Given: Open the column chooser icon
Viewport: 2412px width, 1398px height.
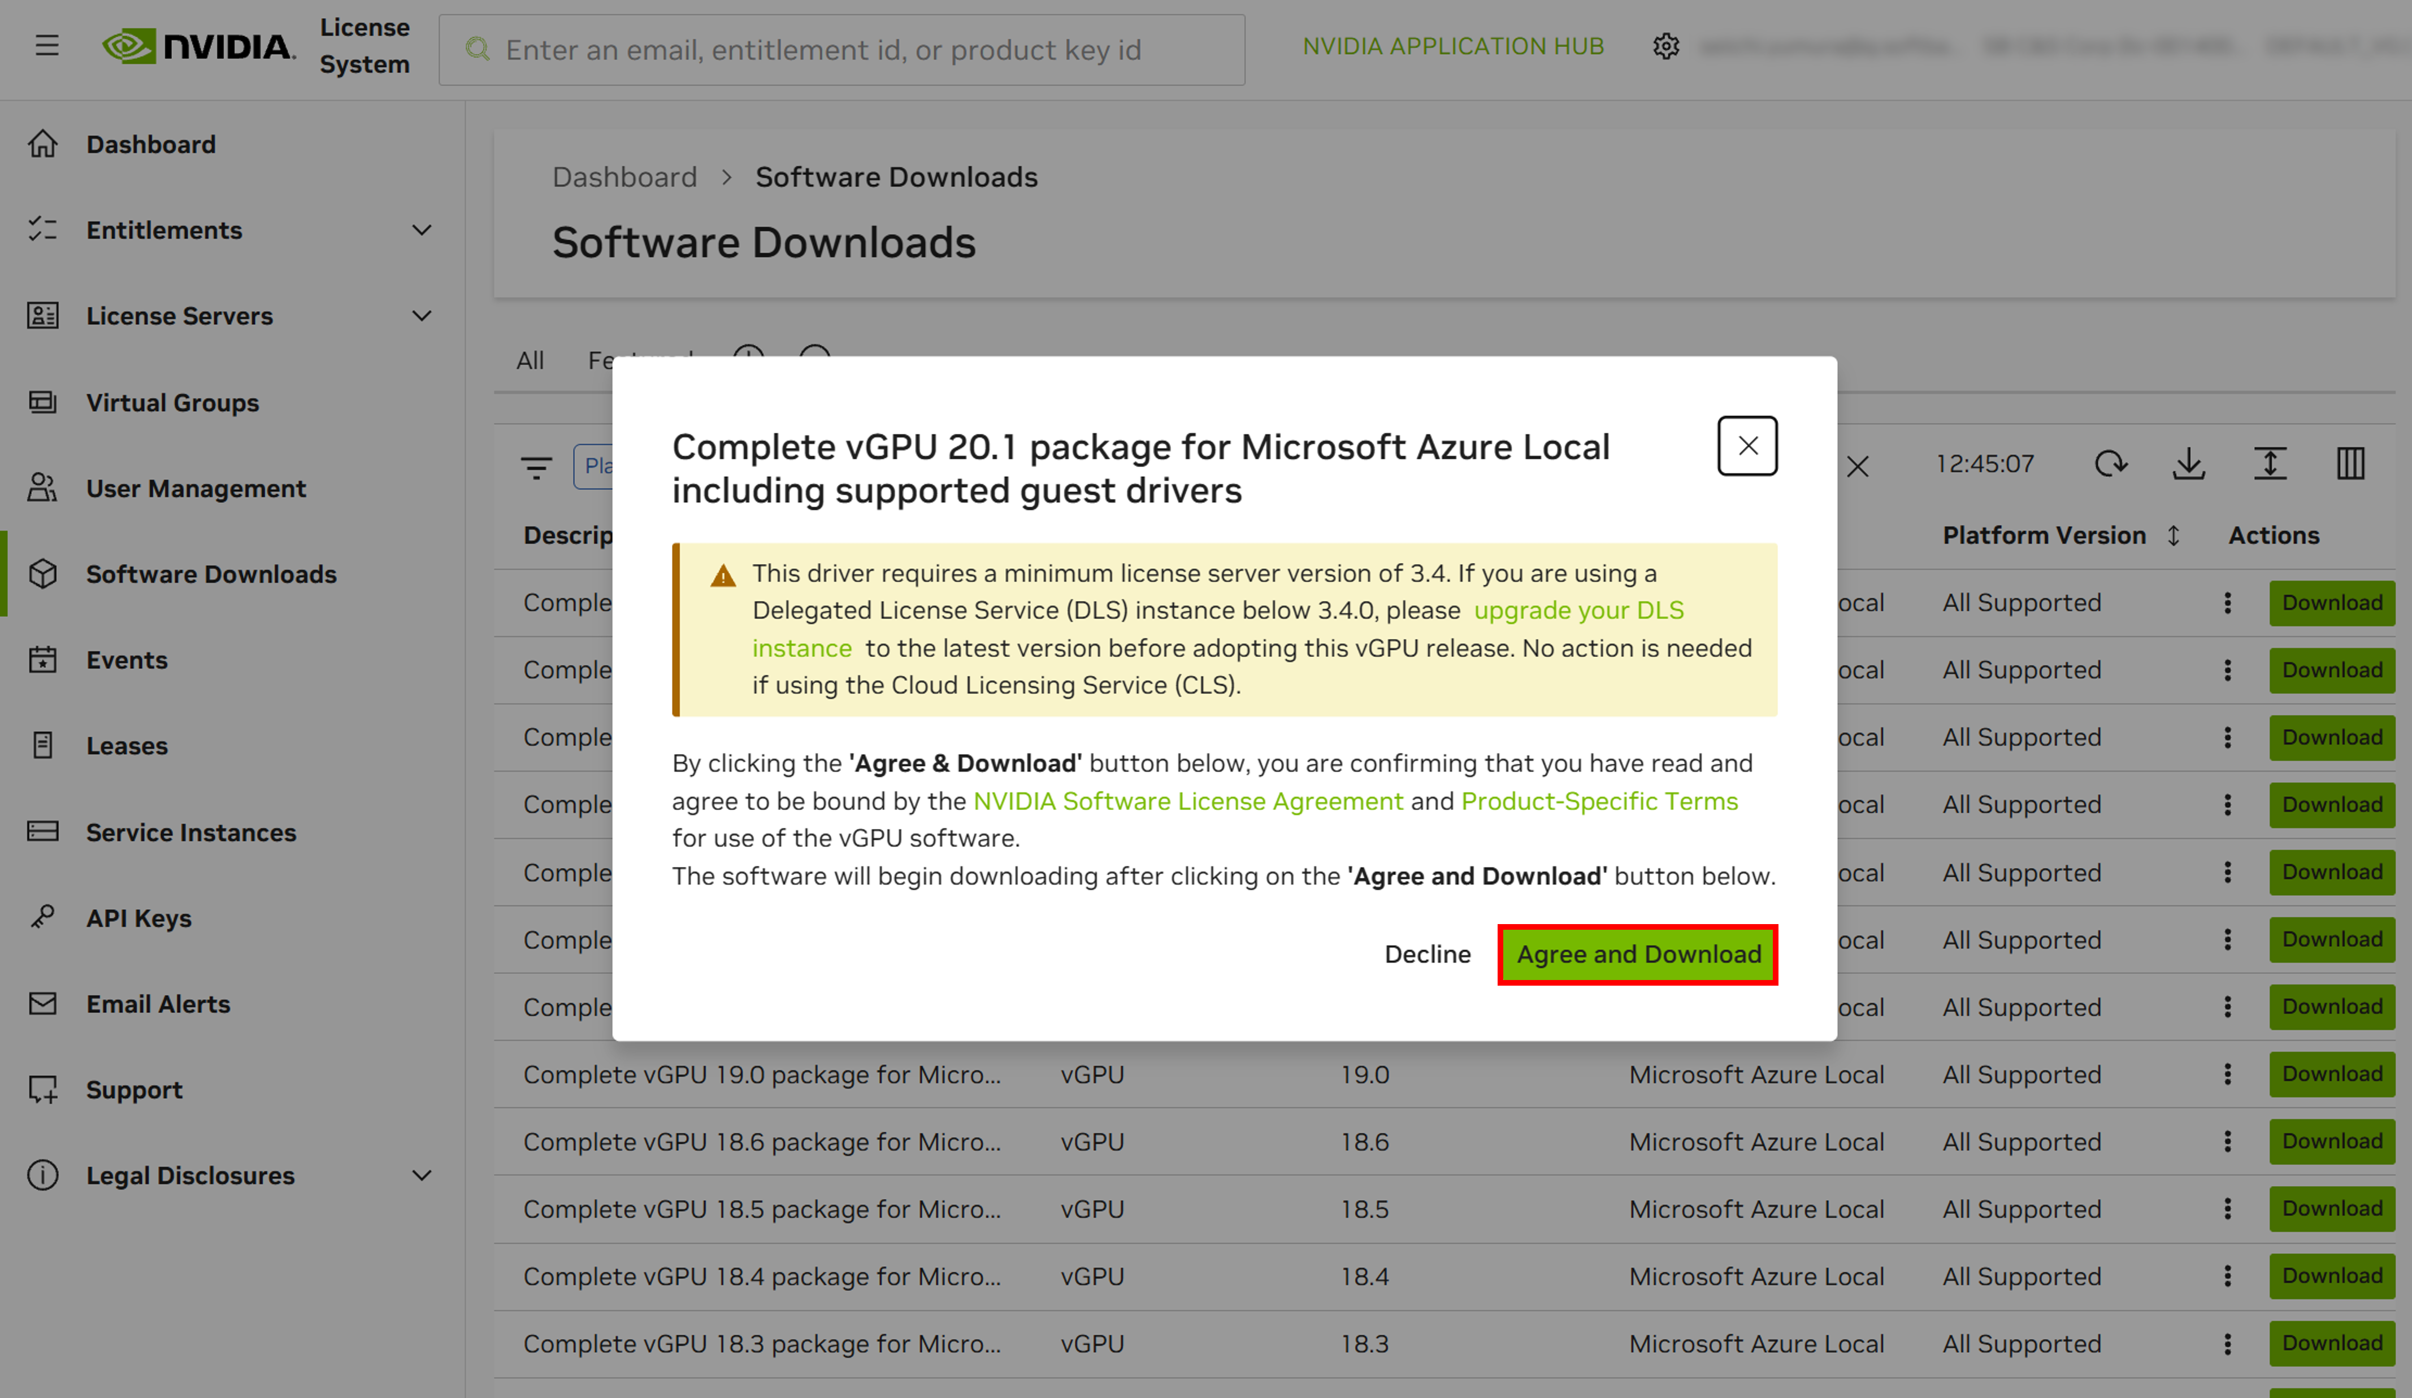Looking at the screenshot, I should coord(2351,464).
